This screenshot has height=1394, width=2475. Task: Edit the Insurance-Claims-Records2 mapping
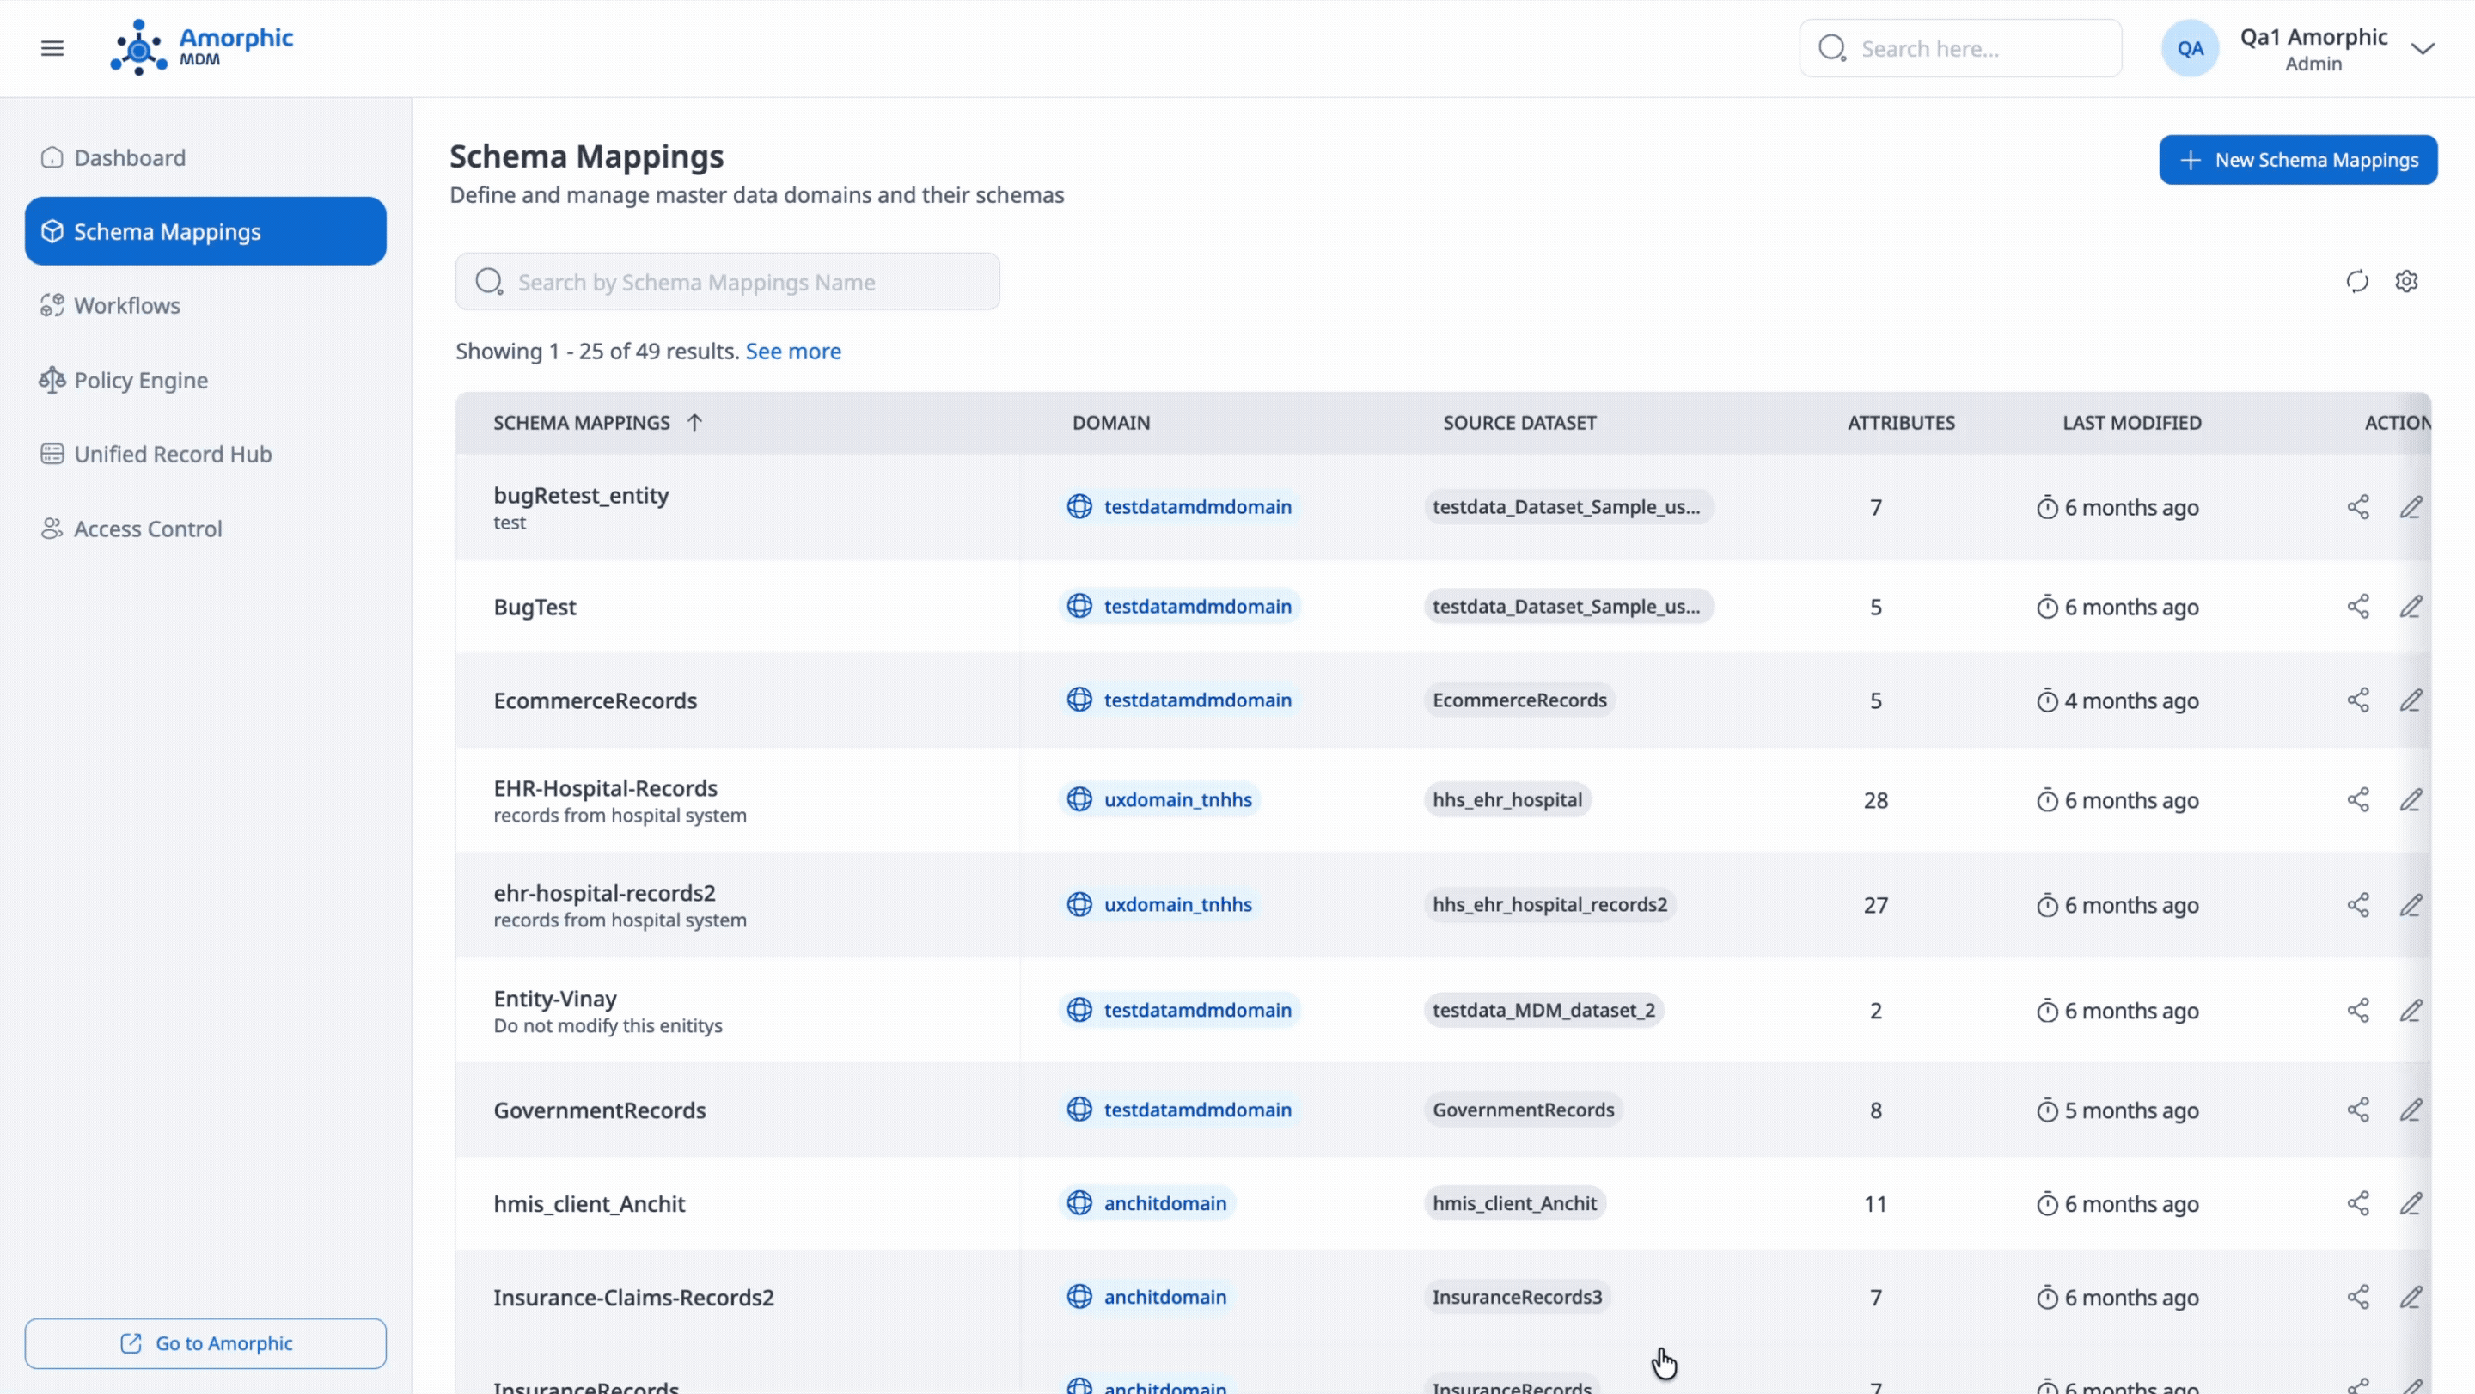[x=2411, y=1297]
